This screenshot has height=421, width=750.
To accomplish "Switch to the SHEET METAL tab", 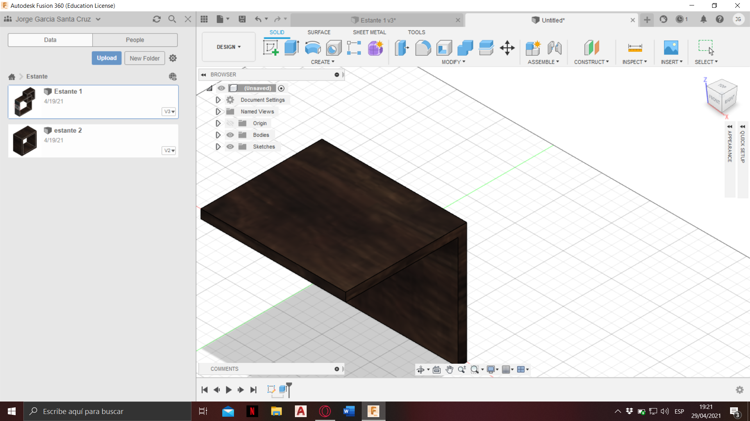I will coord(369,32).
